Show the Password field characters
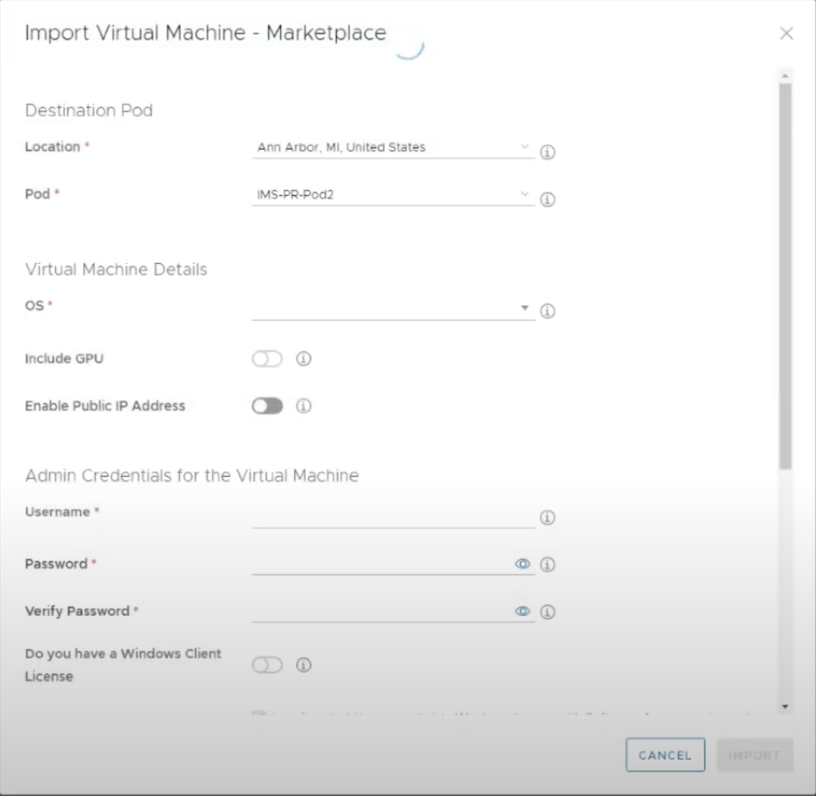 tap(523, 565)
